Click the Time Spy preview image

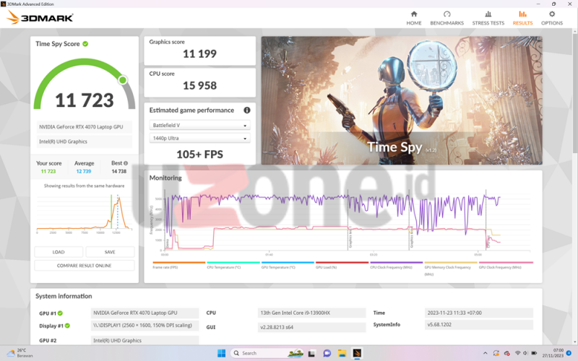[402, 100]
